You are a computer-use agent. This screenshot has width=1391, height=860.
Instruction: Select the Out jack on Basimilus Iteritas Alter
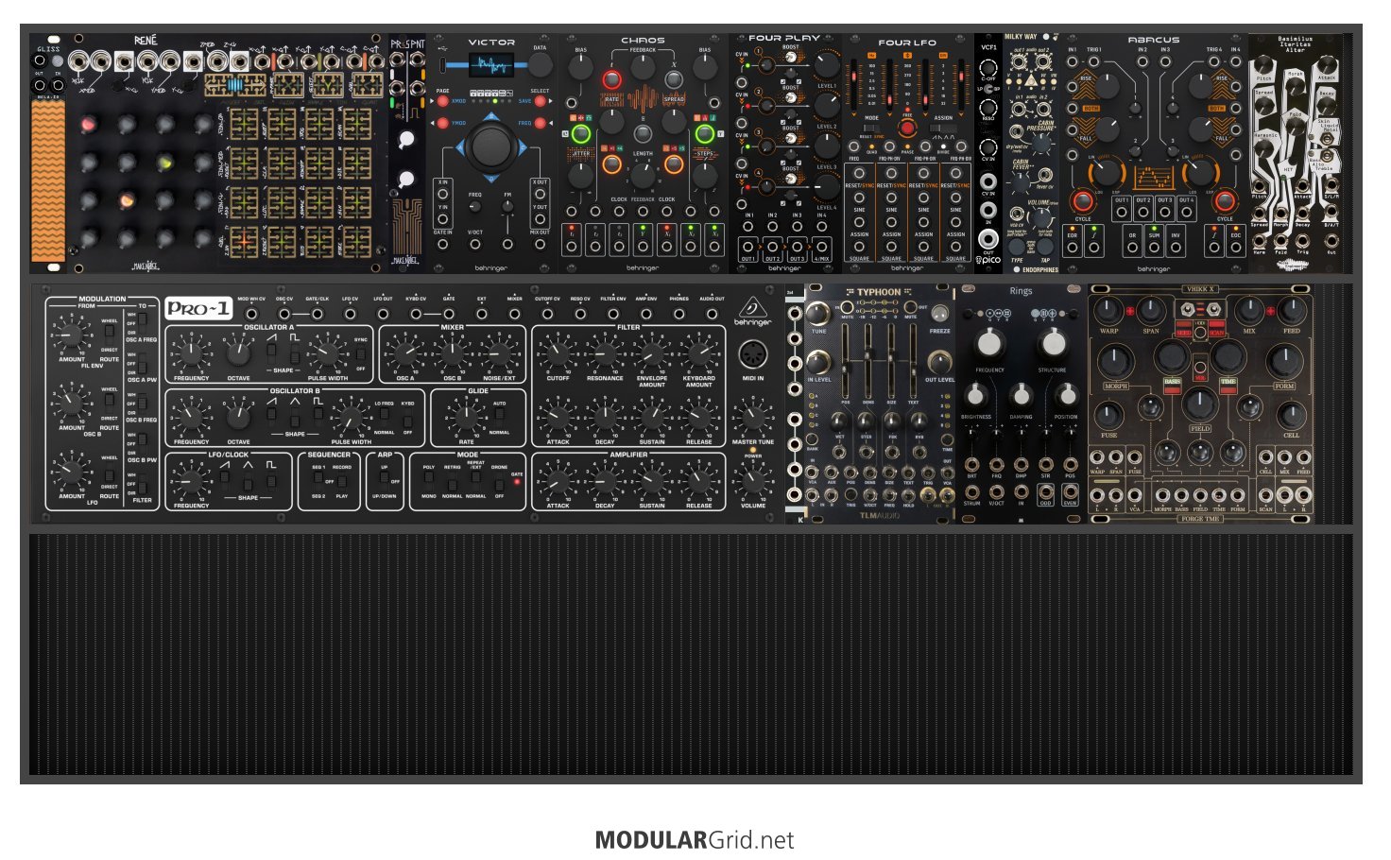pos(1331,240)
